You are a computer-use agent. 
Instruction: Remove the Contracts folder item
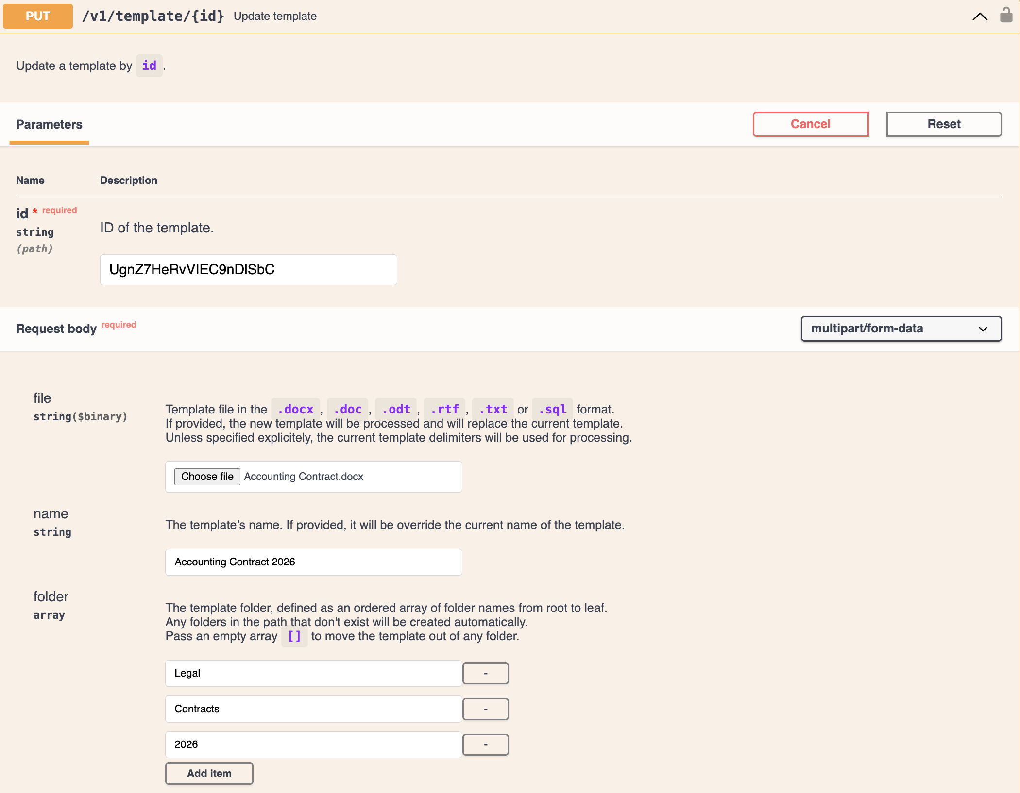[485, 709]
